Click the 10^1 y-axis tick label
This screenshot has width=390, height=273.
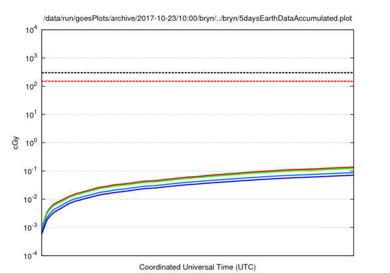31,115
